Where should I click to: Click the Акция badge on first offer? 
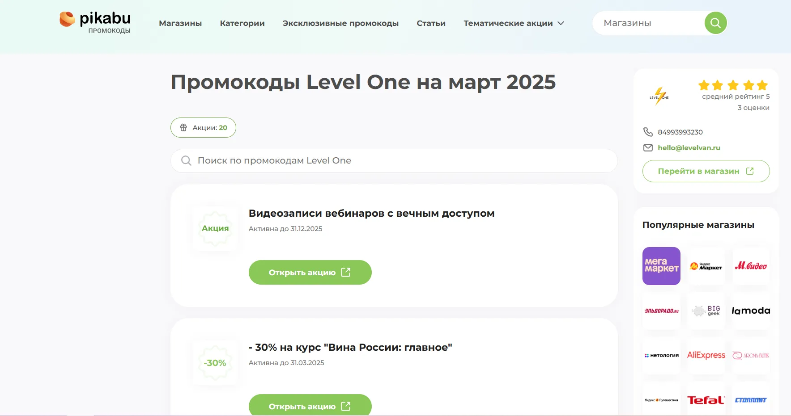(x=215, y=228)
